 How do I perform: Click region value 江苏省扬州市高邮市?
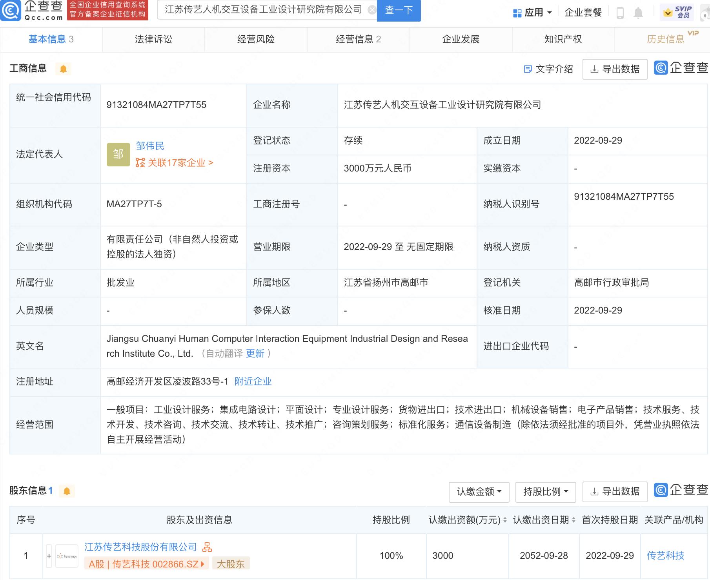tap(386, 283)
